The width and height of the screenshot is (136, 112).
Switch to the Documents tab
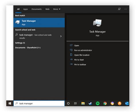(x=36, y=9)
